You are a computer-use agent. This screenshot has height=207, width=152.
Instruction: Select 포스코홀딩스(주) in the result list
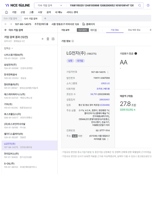(x=29, y=116)
